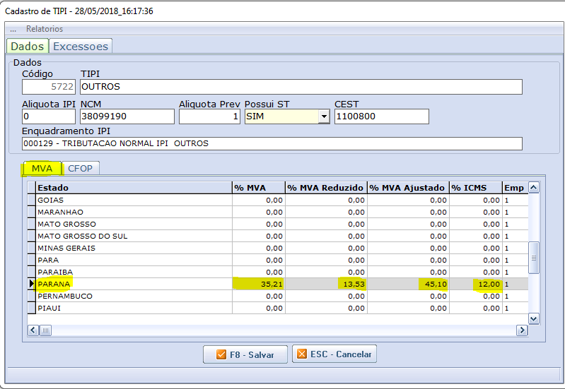
Task: Open the Relatorios menu
Action: pyautogui.click(x=45, y=29)
